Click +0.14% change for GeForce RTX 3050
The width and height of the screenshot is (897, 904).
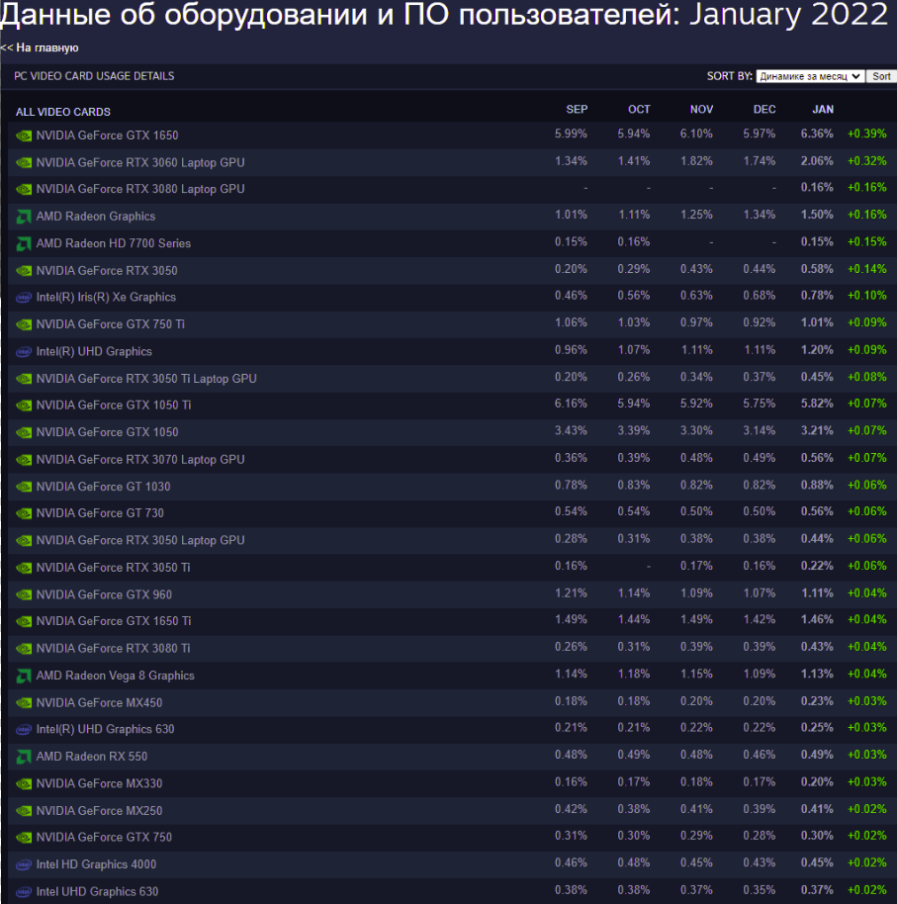tap(867, 269)
